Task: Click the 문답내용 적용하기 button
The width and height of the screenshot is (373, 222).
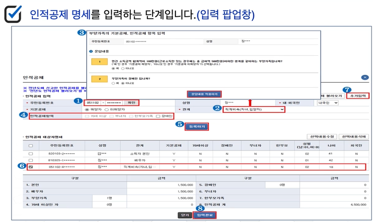Action: click(x=204, y=94)
